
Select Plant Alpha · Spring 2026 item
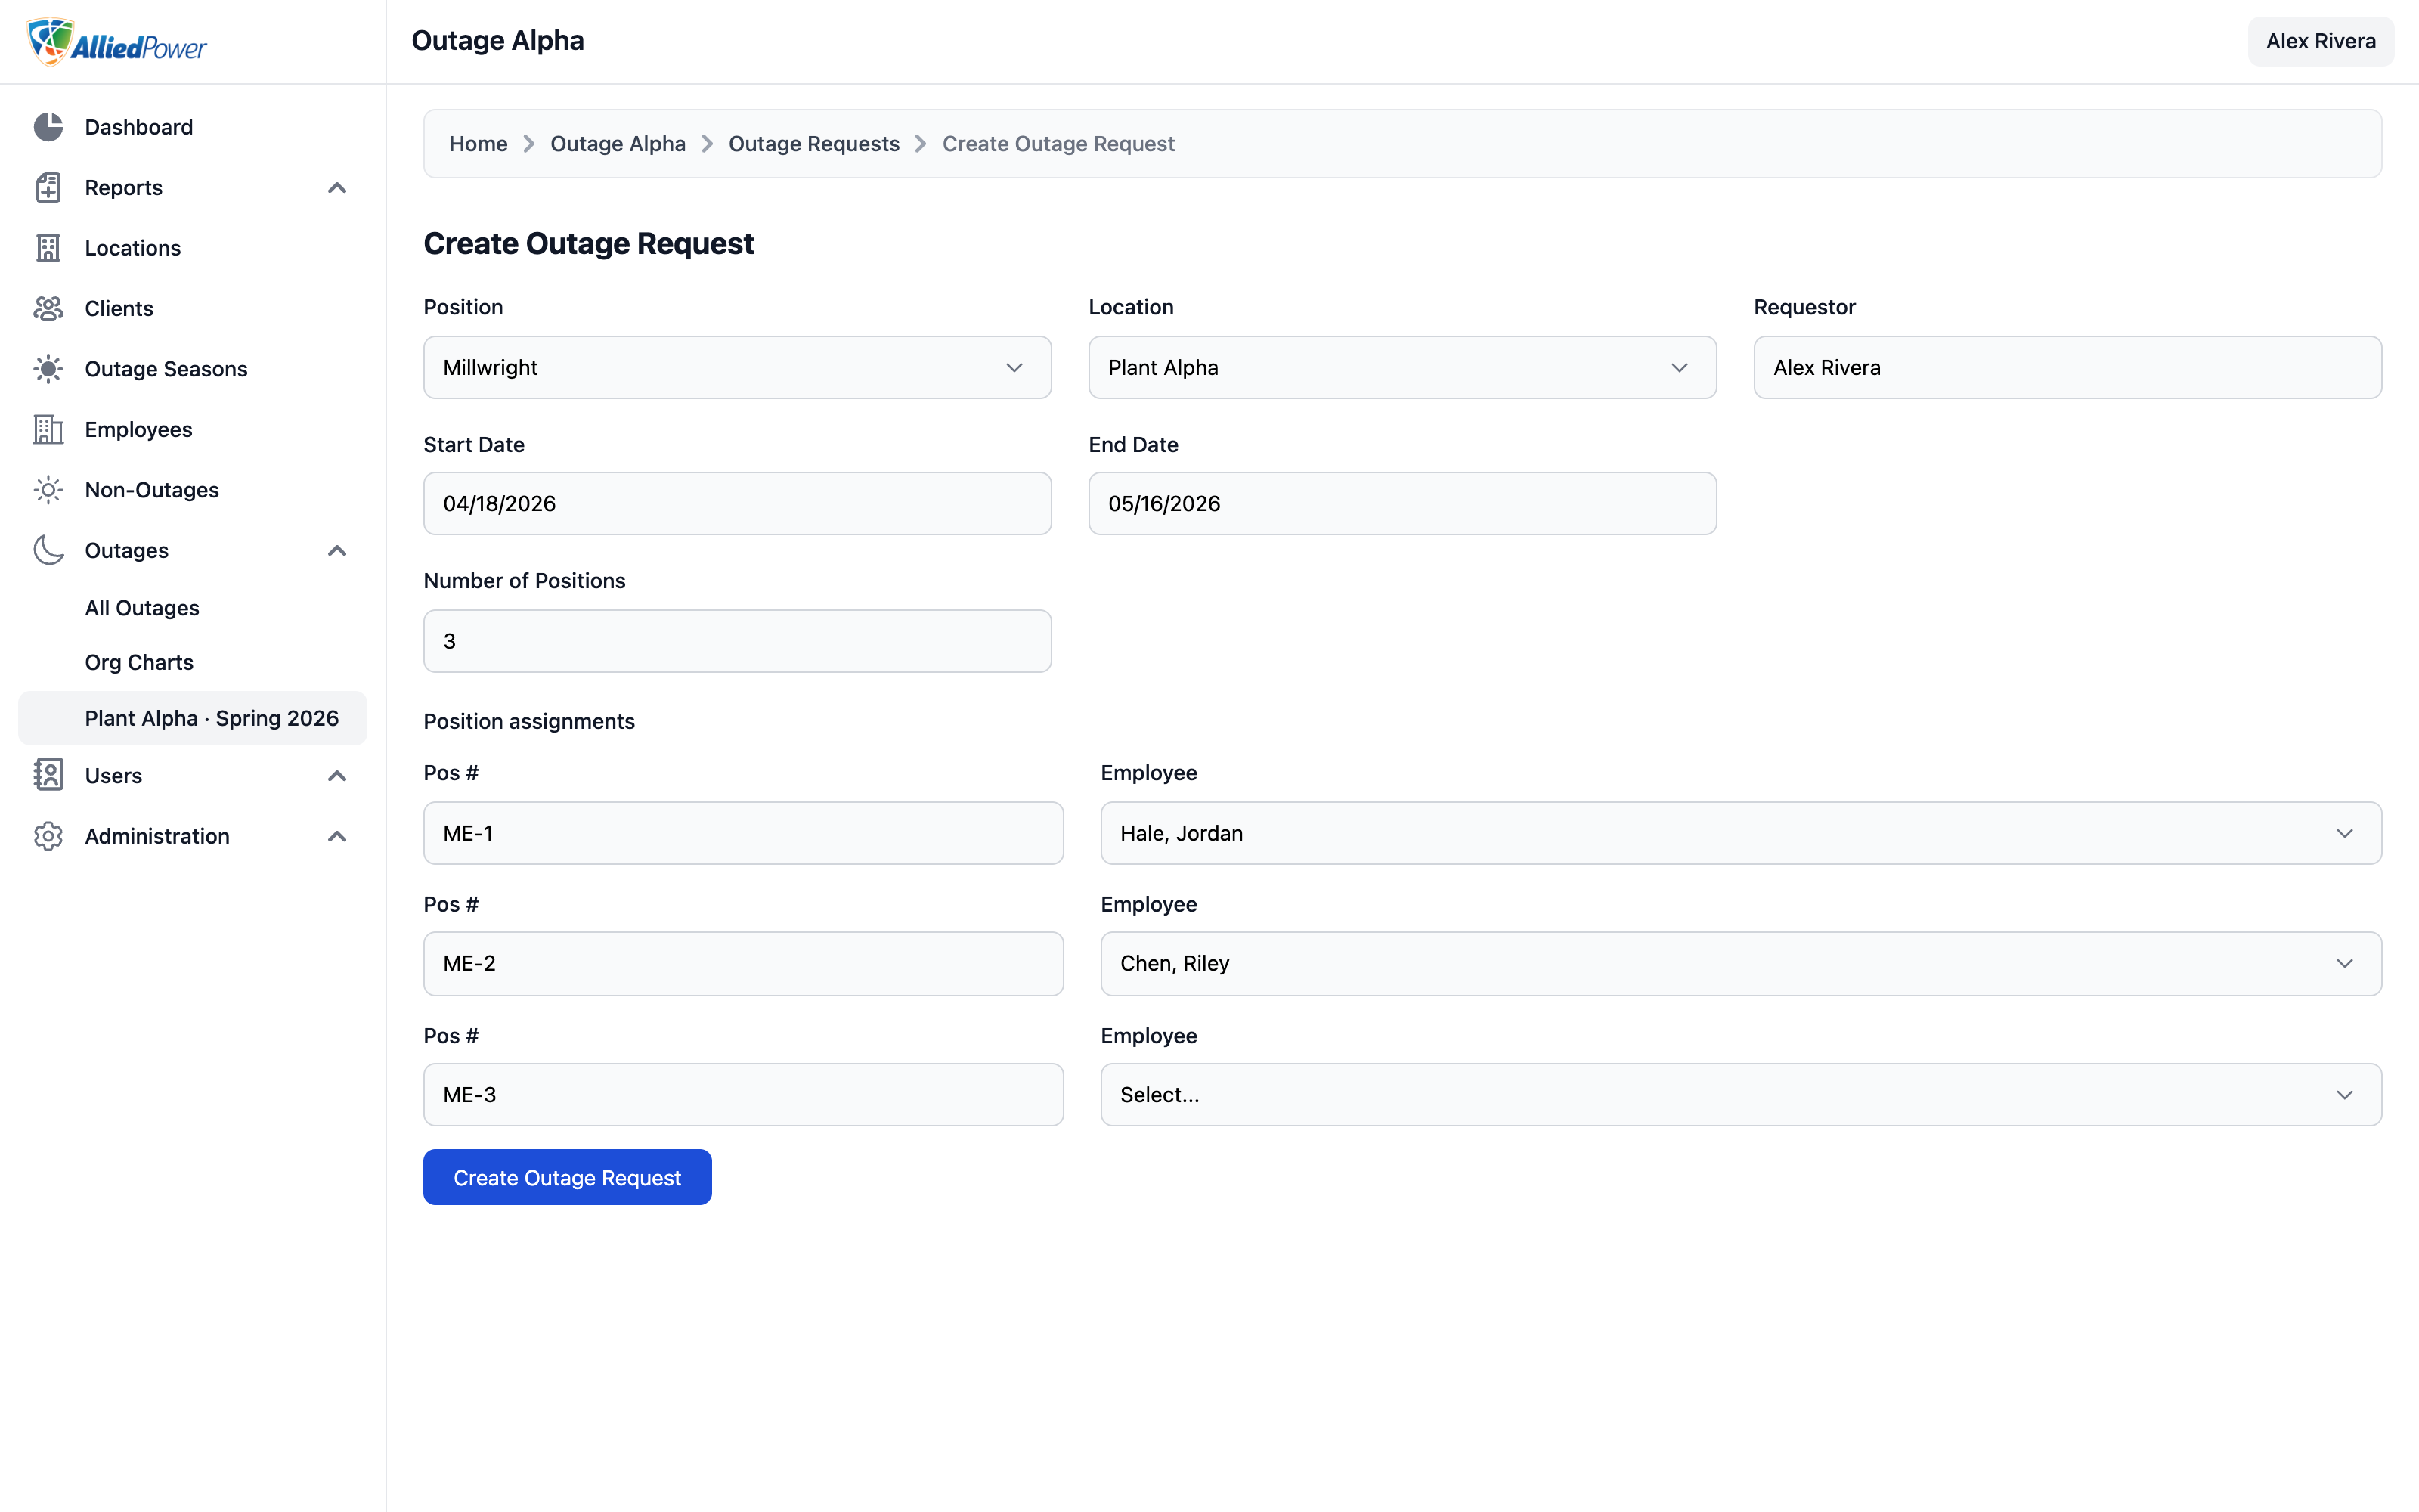click(x=192, y=718)
